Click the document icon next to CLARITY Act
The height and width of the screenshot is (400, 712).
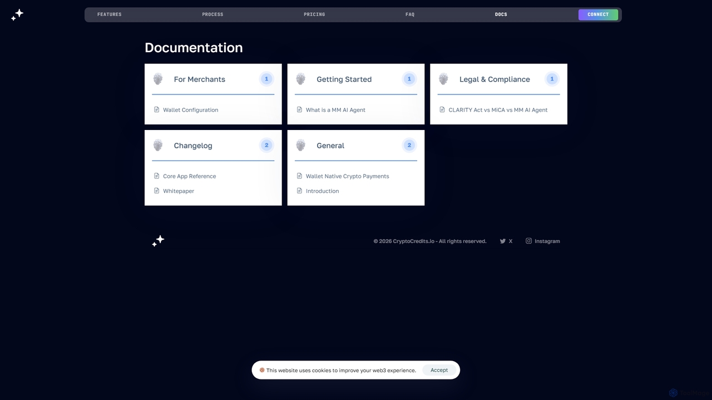[442, 109]
